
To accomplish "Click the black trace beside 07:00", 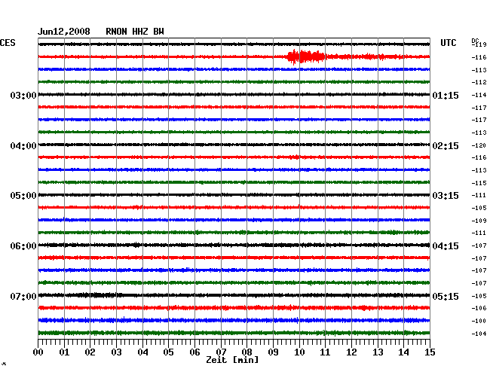I will click(x=234, y=295).
